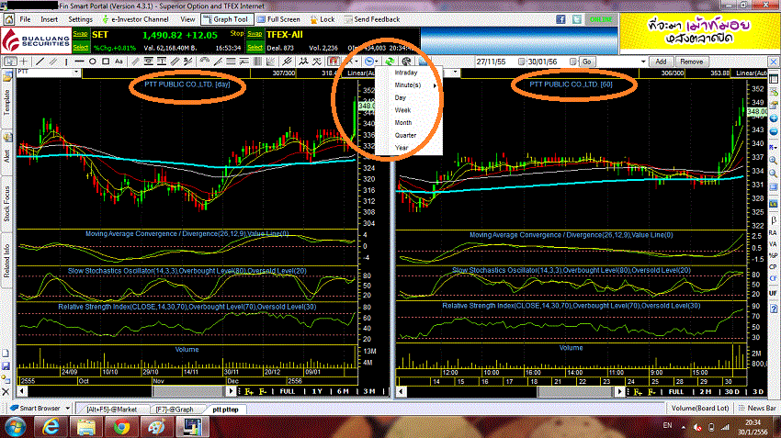Open the PTT symbol dropdown
Image resolution: width=781 pixels, height=438 pixels.
pos(76,73)
